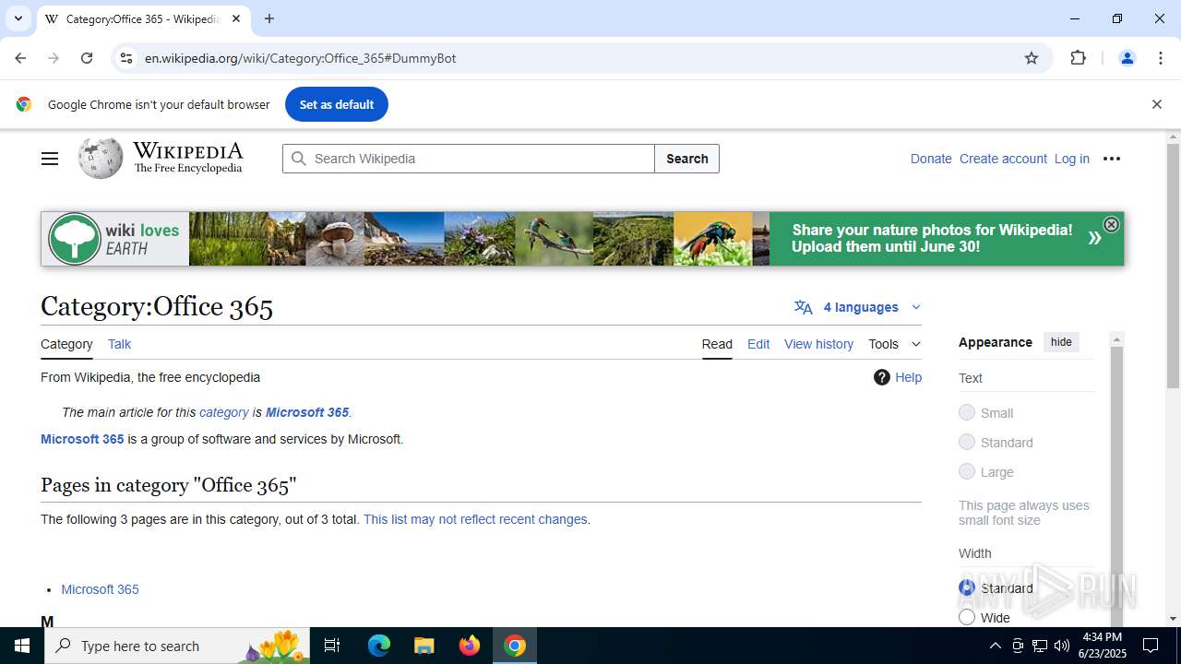Viewport: 1181px width, 664px height.
Task: Launch Microsoft Edge from the taskbar
Action: point(379,646)
